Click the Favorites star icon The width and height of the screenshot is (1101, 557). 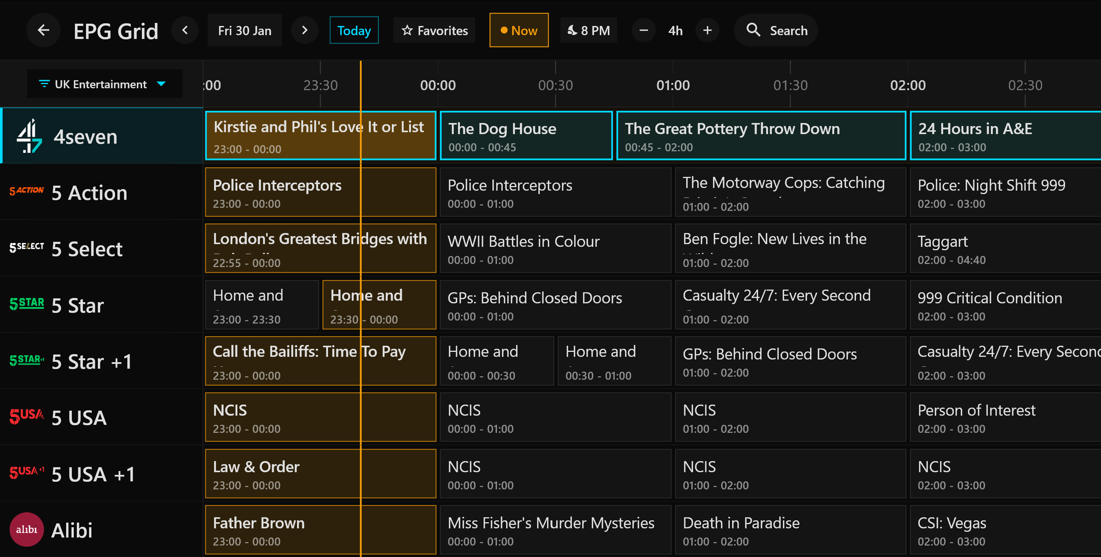407,30
